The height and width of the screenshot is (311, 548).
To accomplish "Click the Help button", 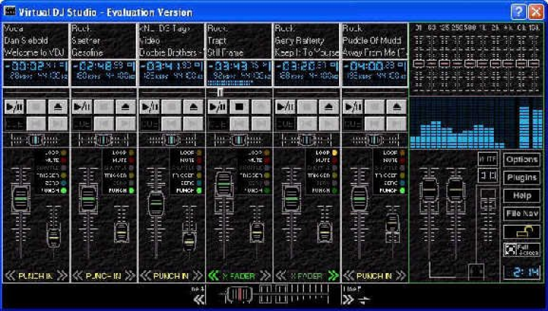I will coord(522,196).
